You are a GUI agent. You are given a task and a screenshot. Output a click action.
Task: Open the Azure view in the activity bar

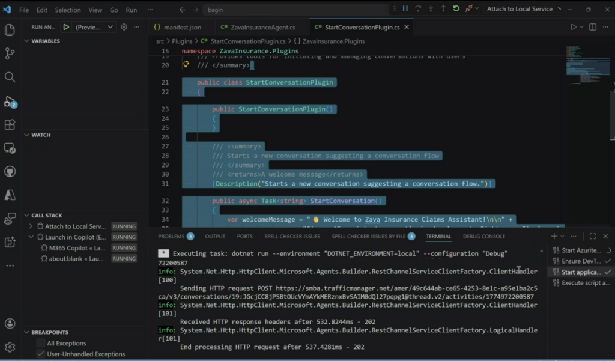(x=10, y=195)
